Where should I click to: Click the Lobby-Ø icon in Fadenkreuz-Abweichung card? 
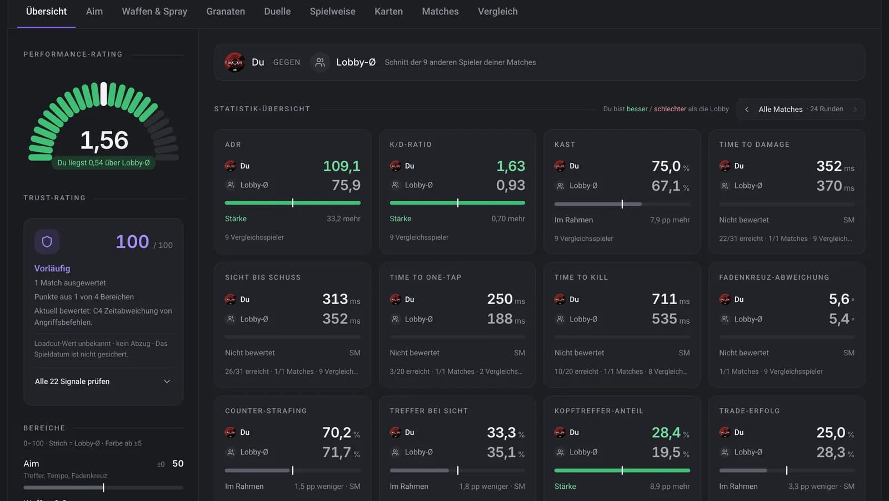[x=725, y=319]
